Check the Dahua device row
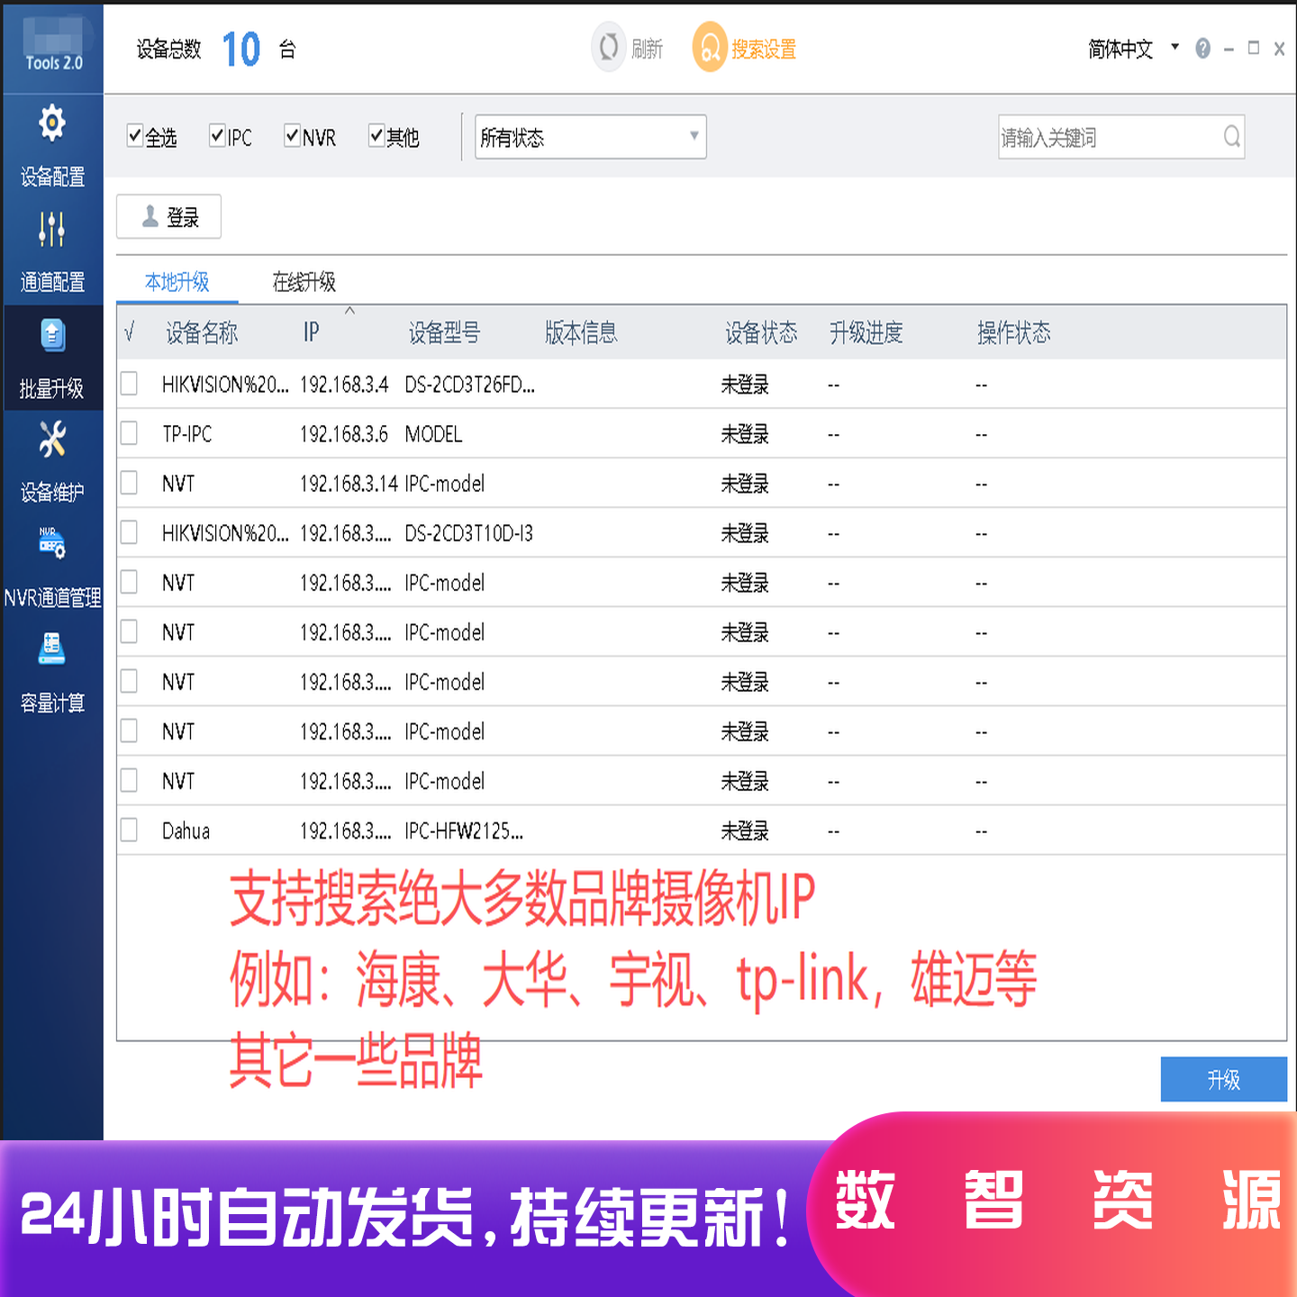This screenshot has height=1297, width=1297. point(129,830)
